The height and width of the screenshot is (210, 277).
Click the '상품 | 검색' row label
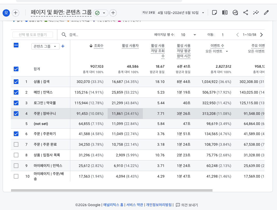pos(41,82)
